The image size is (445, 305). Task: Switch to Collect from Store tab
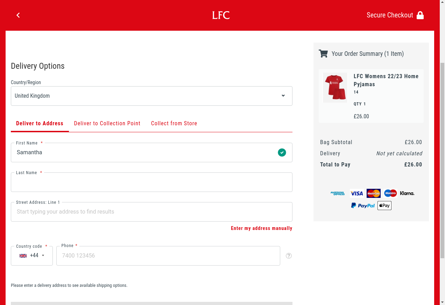pos(174,124)
